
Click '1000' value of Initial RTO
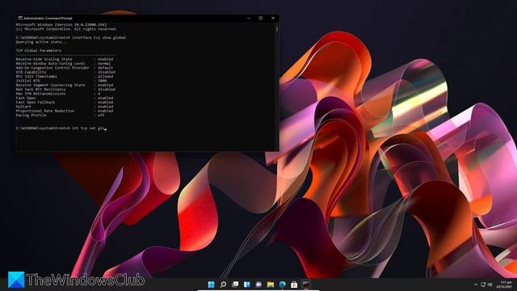(103, 81)
